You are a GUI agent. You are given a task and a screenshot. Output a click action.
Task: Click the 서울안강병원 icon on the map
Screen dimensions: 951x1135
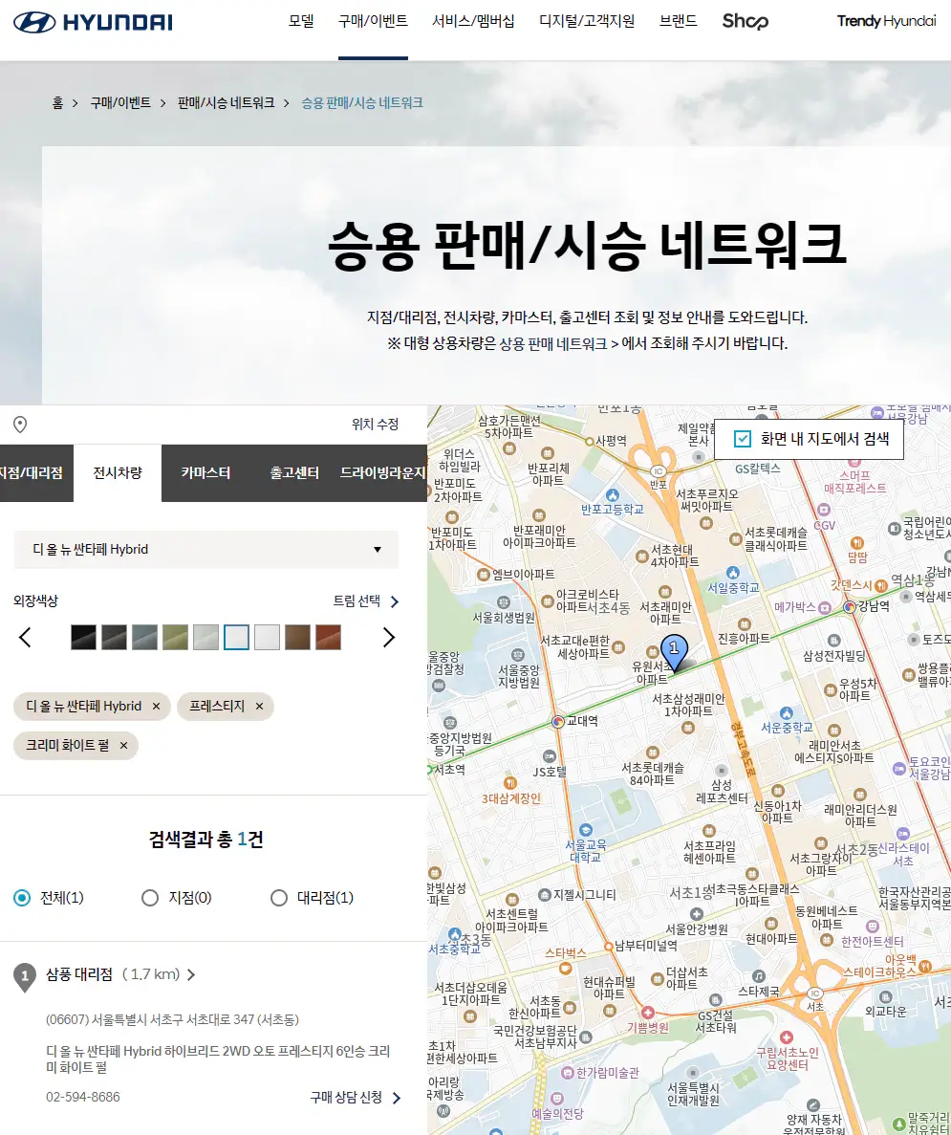pos(696,914)
